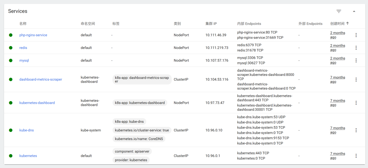Click the 集群 IP column header
Image resolution: width=368 pixels, height=168 pixels.
tap(211, 24)
